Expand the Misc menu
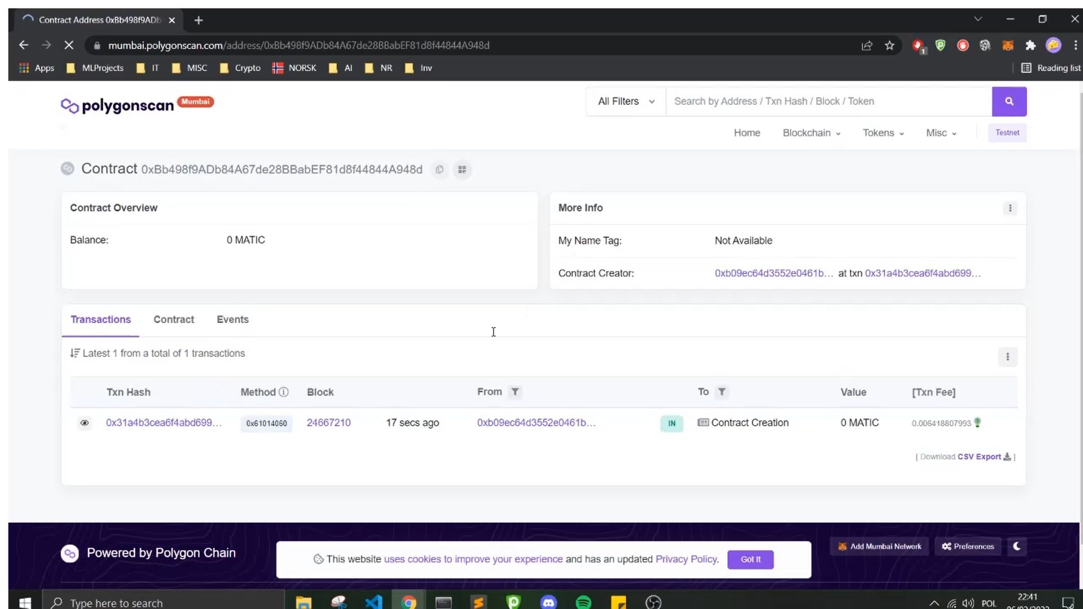Image resolution: width=1083 pixels, height=609 pixels. click(x=941, y=133)
